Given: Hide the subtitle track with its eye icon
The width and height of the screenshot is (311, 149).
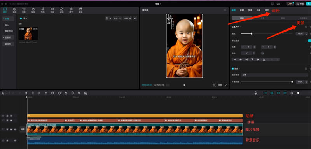Looking at the screenshot, I should coord(11,121).
